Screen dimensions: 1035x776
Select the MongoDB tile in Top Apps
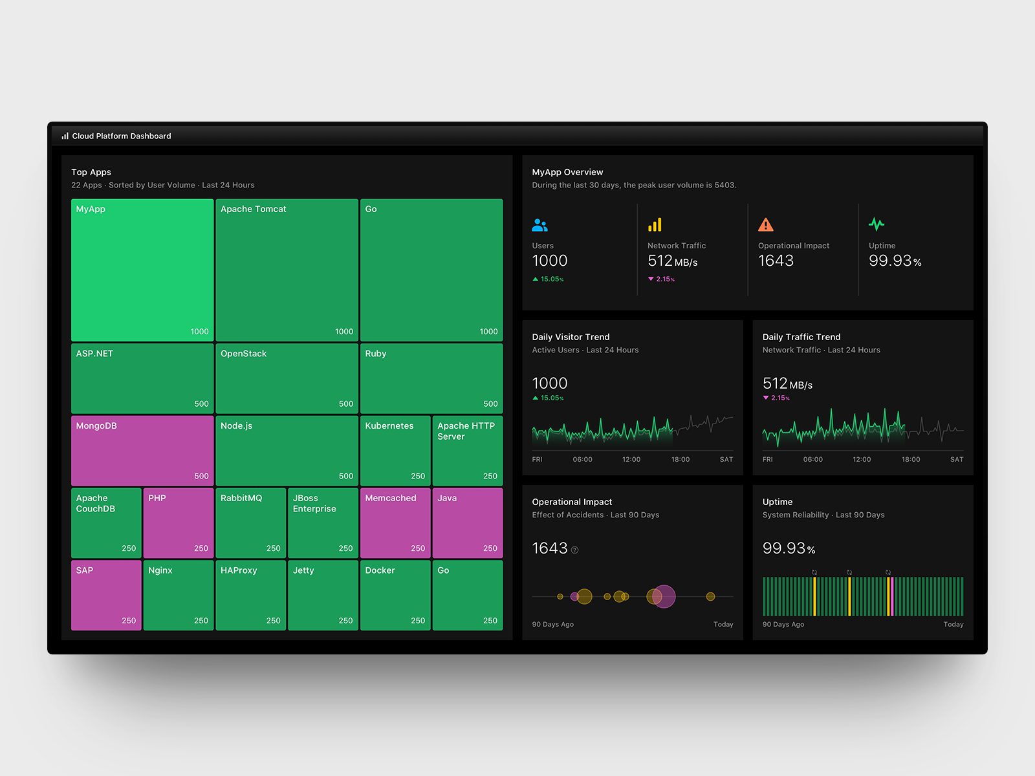142,450
